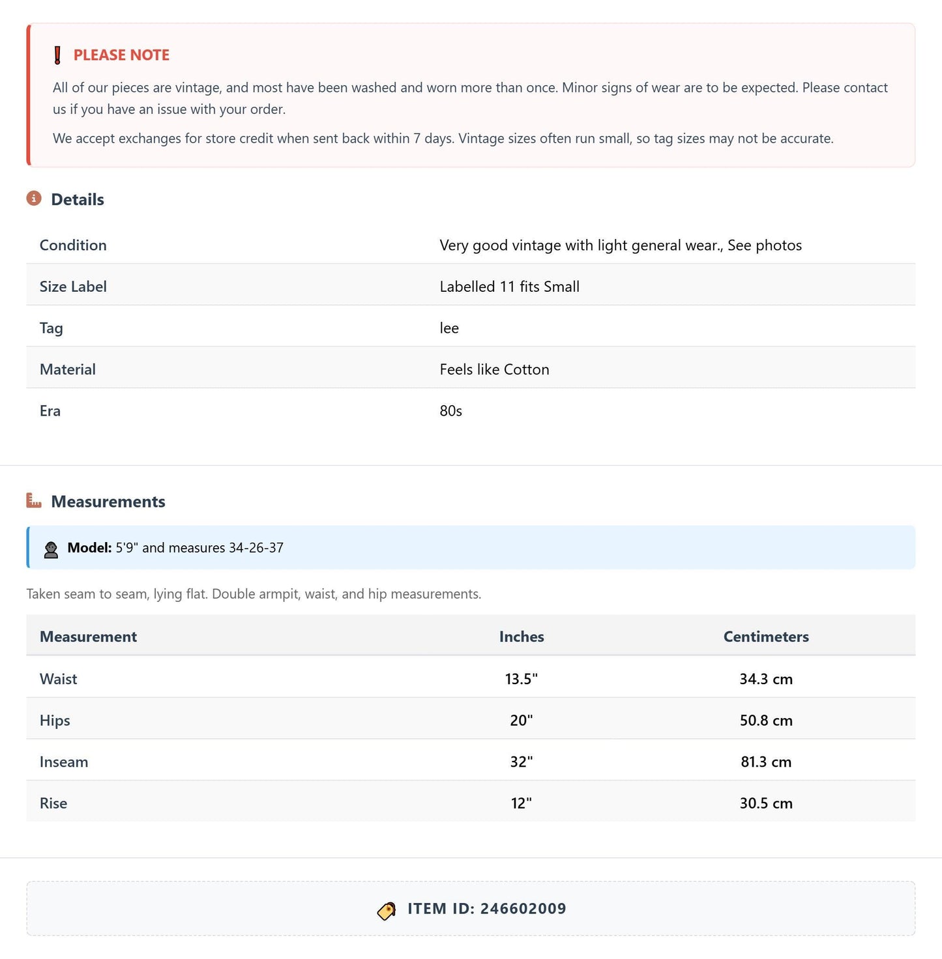Click the Measurements section heading
The image size is (942, 959).
[x=108, y=502]
